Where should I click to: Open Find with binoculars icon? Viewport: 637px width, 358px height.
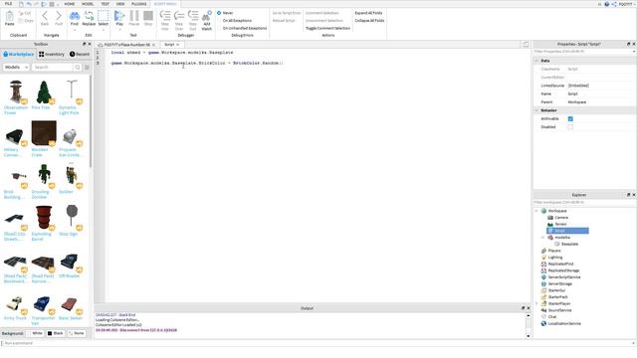75,16
